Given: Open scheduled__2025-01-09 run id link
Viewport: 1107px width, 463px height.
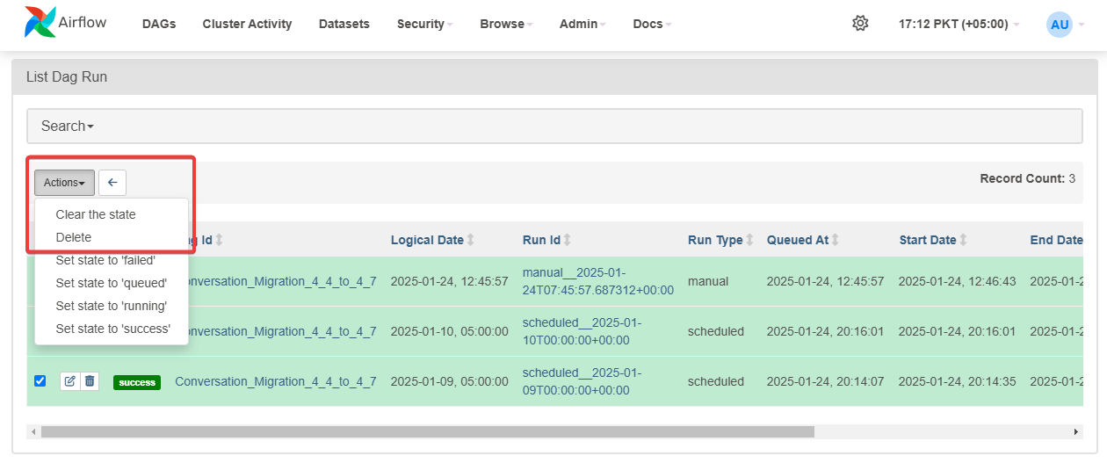Looking at the screenshot, I should [581, 381].
